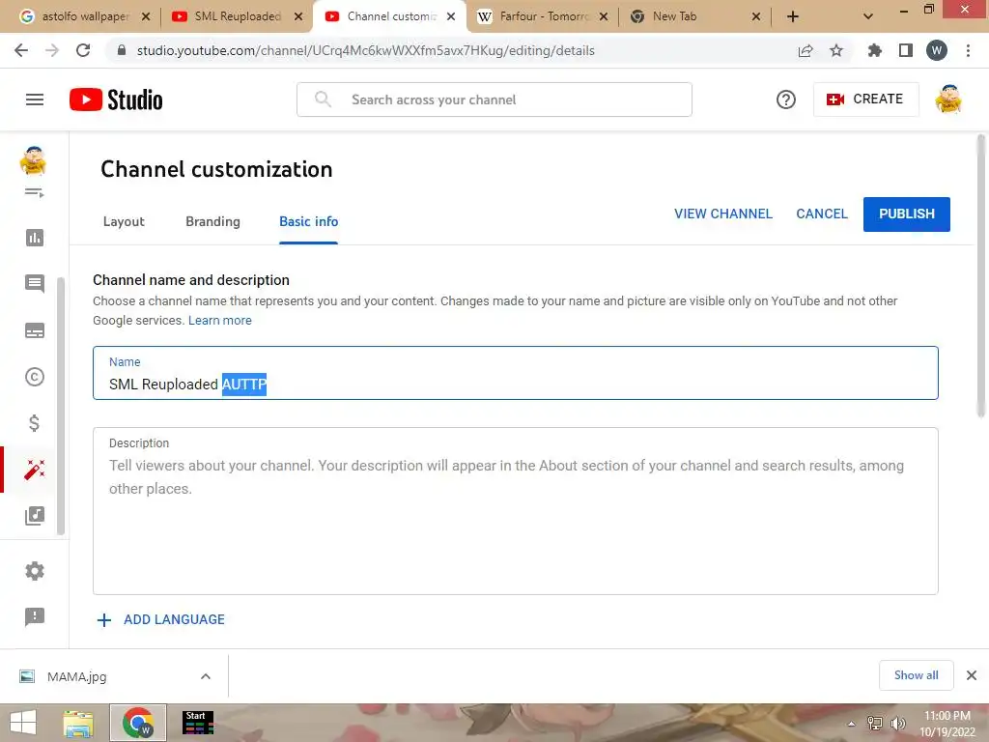Screen dimensions: 989x742
Task: Open Subtitles in the sidebar
Action: (x=35, y=330)
